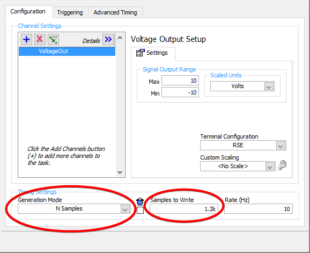
Task: Switch to the Advanced Timing tab
Action: tap(115, 12)
